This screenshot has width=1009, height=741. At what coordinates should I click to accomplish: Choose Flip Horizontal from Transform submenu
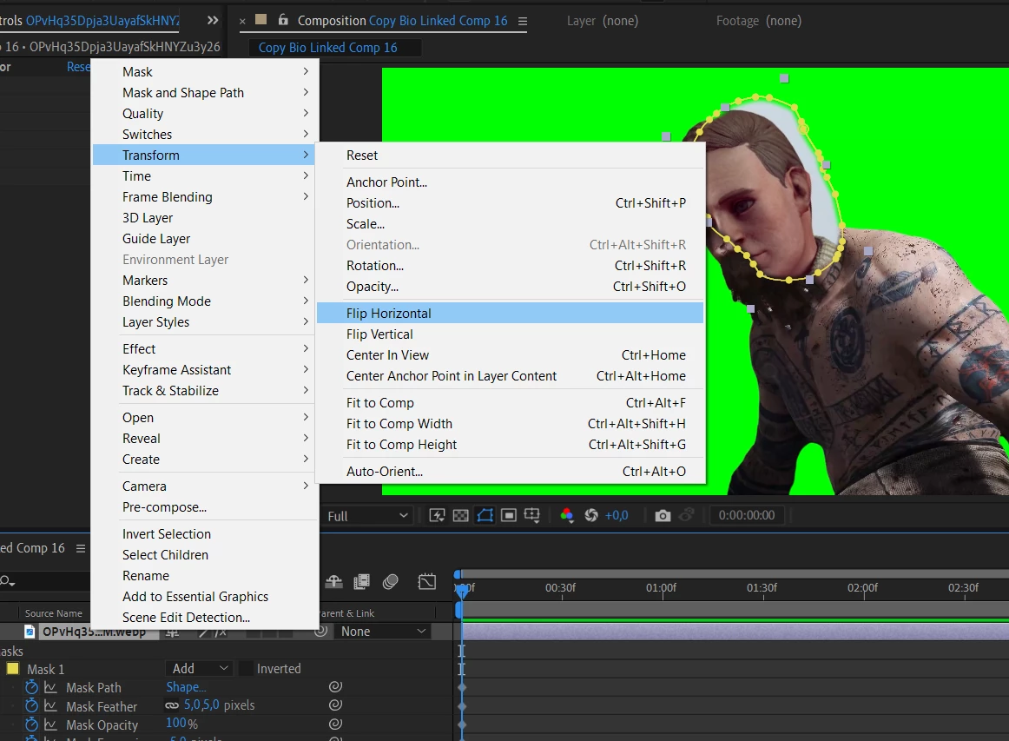tap(511, 314)
